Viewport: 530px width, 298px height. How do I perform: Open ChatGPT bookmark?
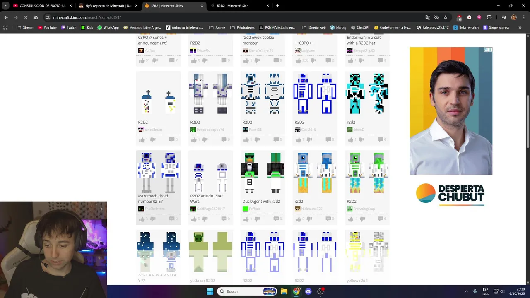point(360,28)
